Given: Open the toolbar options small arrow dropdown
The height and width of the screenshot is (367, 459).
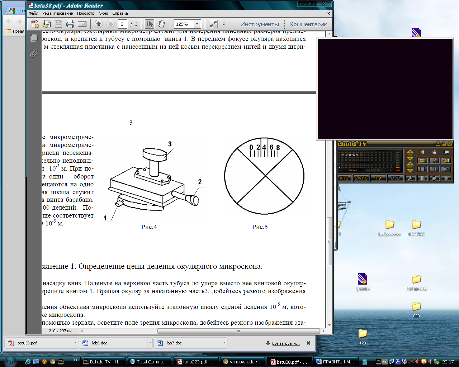Looking at the screenshot, I should 224,24.
